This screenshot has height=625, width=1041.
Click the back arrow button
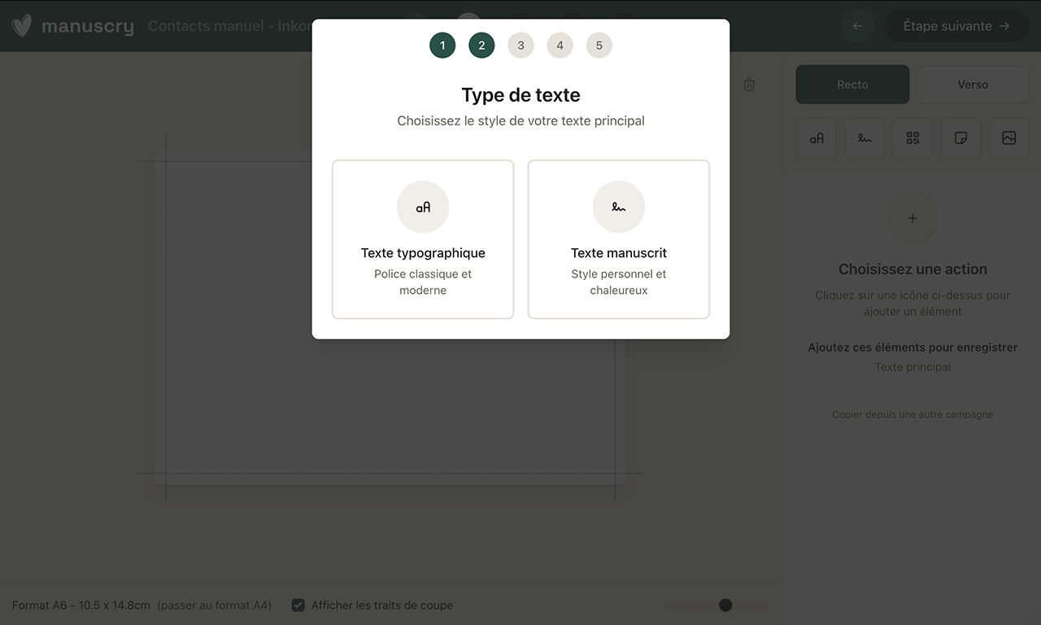[x=857, y=26]
